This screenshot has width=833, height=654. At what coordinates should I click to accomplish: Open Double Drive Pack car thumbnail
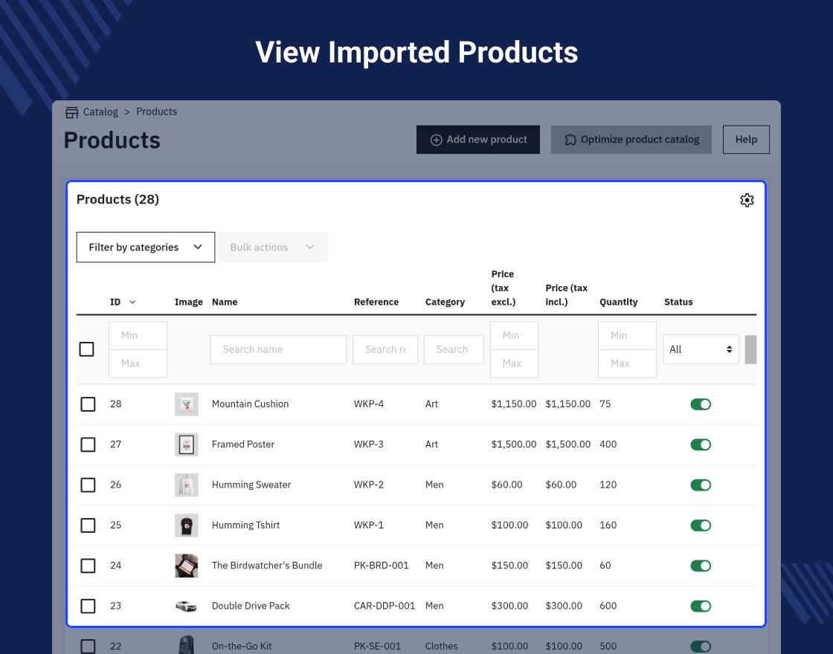pyautogui.click(x=187, y=606)
